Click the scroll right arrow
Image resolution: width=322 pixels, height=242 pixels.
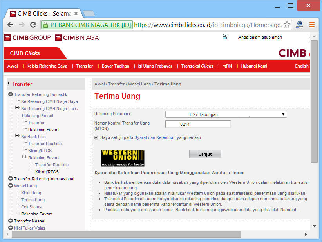click(x=306, y=235)
